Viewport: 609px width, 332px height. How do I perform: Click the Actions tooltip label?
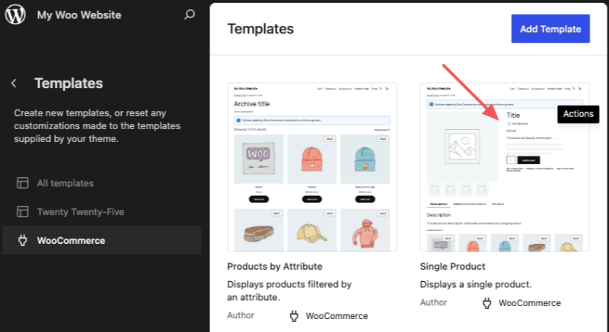579,114
